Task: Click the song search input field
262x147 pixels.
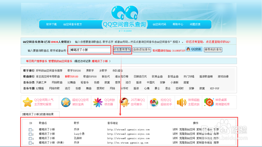Action: 90,50
